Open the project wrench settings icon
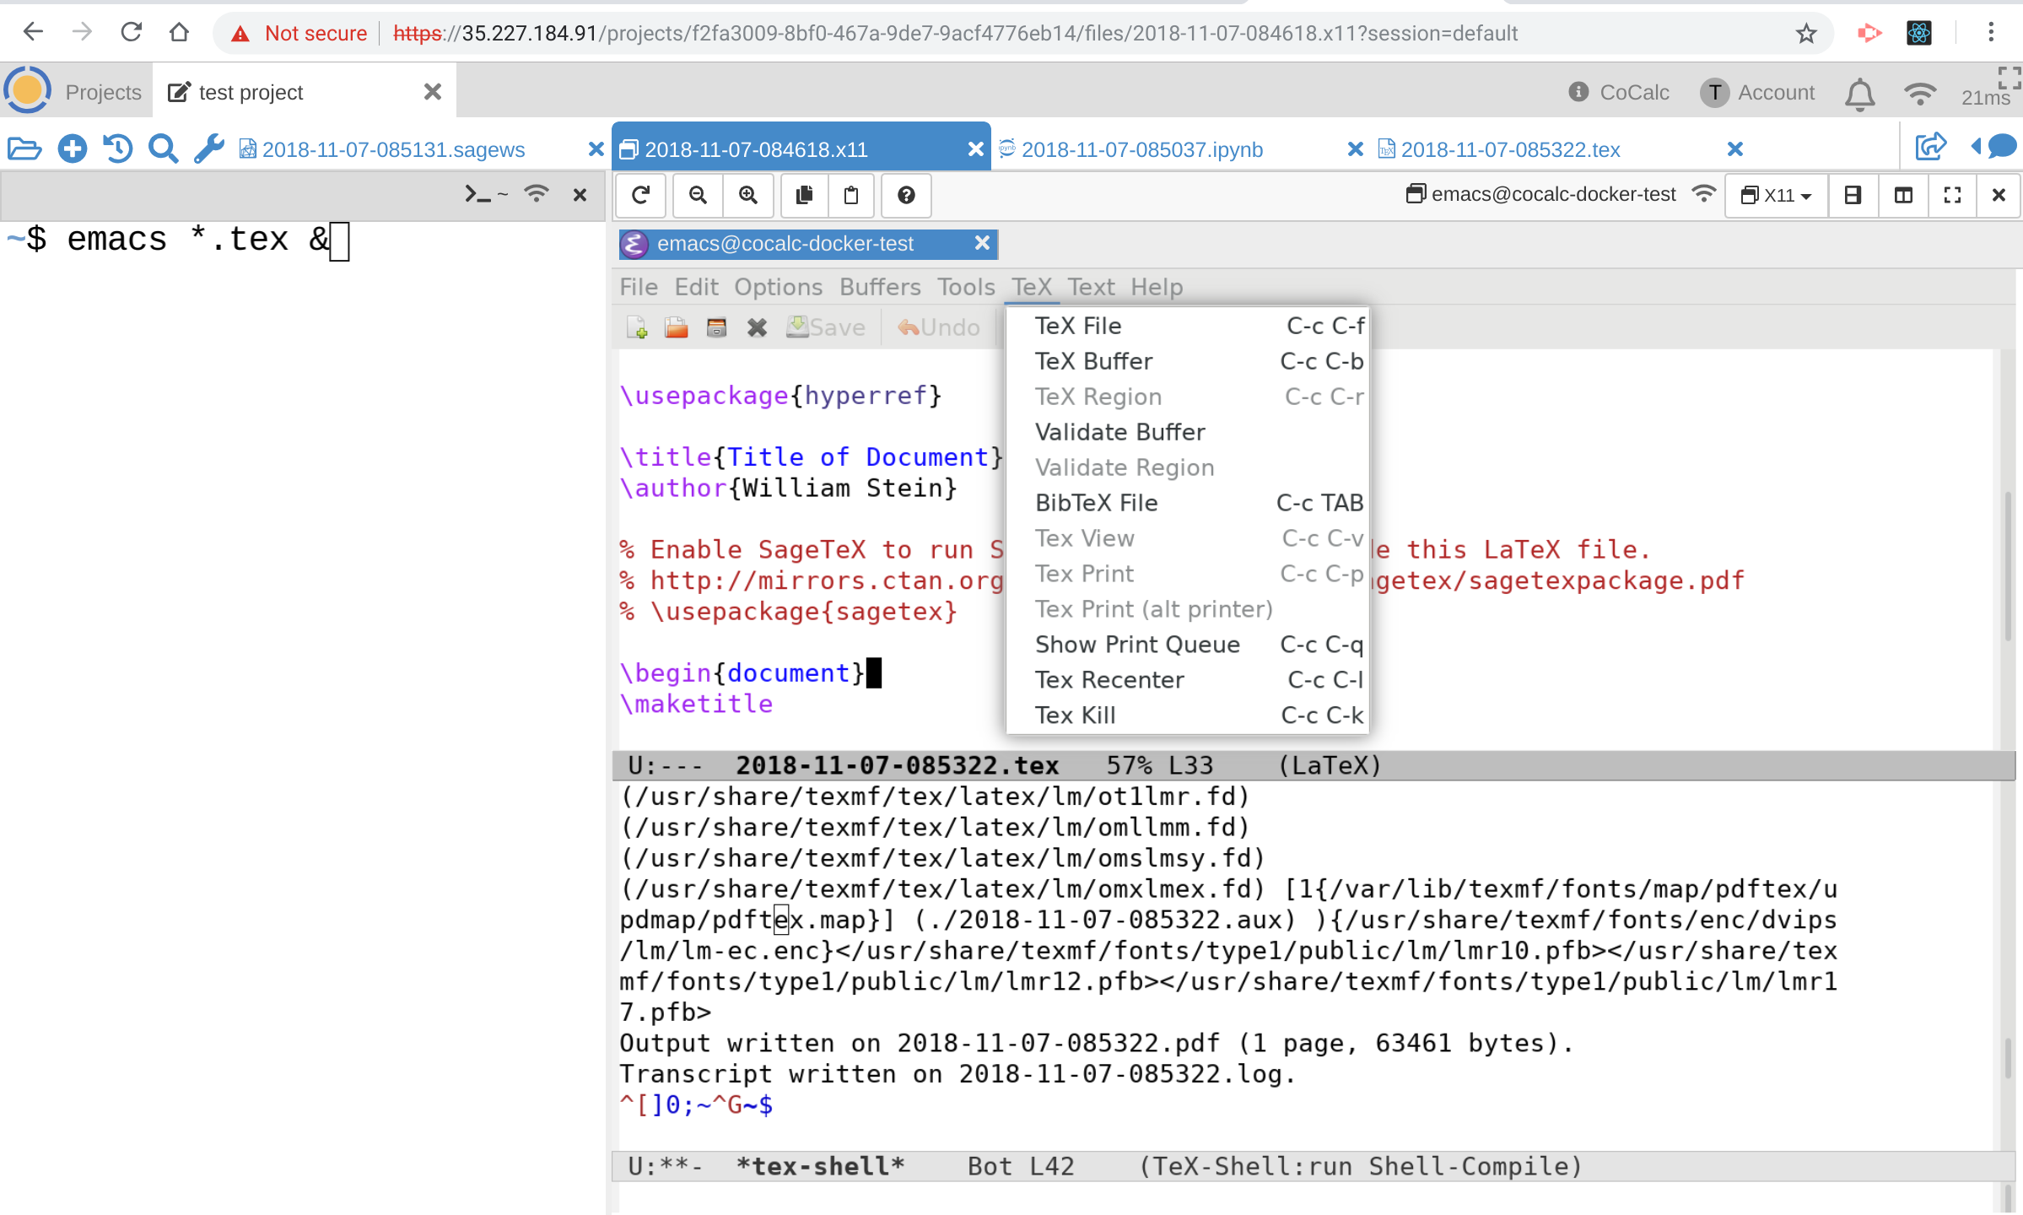 (x=209, y=149)
